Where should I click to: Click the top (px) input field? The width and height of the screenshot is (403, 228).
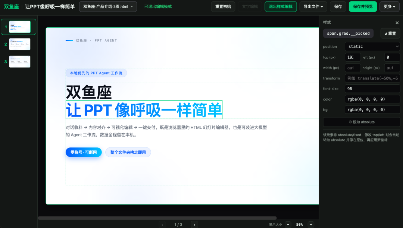click(352, 57)
